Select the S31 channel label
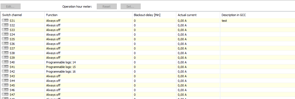Image resolution: width=295 pixels, height=99 pixels. pos(12,21)
